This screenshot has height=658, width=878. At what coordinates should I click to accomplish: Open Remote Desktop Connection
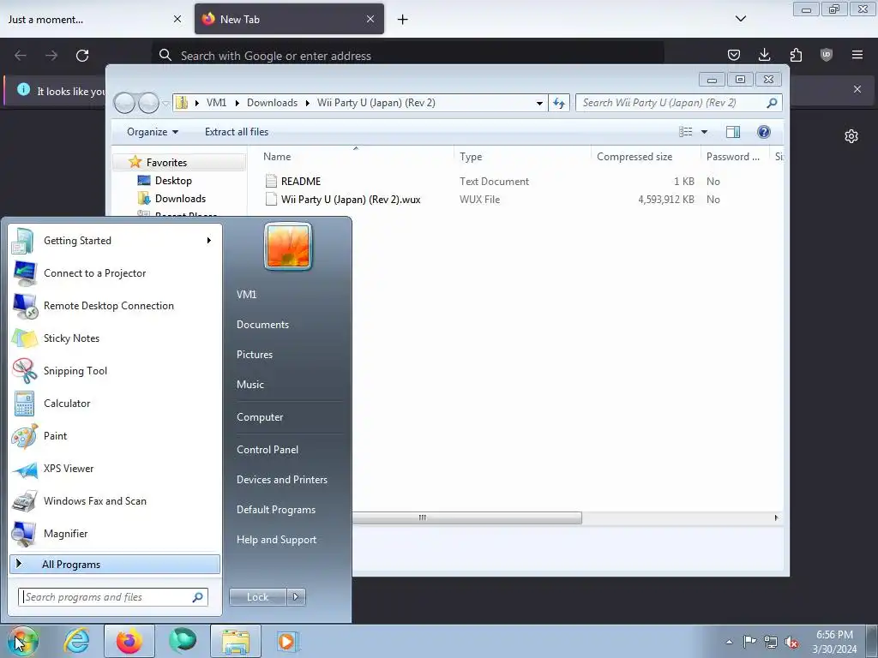pyautogui.click(x=115, y=306)
